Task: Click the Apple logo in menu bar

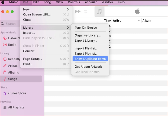Action: (3, 2)
